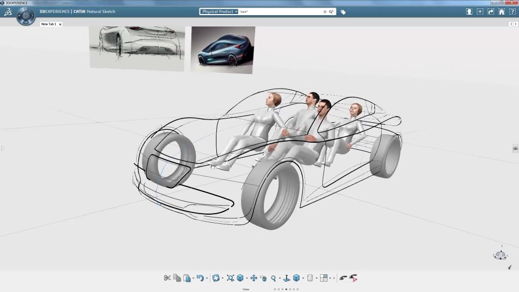Close New Tab 1
The width and height of the screenshot is (519, 292).
(x=60, y=24)
